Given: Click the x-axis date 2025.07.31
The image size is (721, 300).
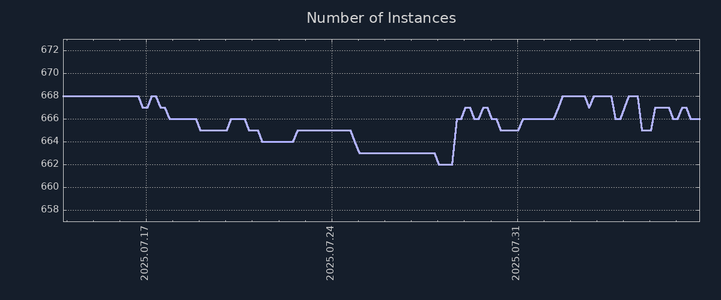Looking at the screenshot, I should click(516, 253).
